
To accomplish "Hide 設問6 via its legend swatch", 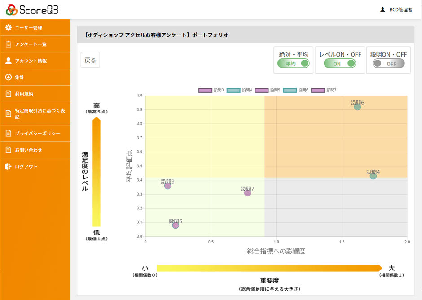I will tap(290, 90).
